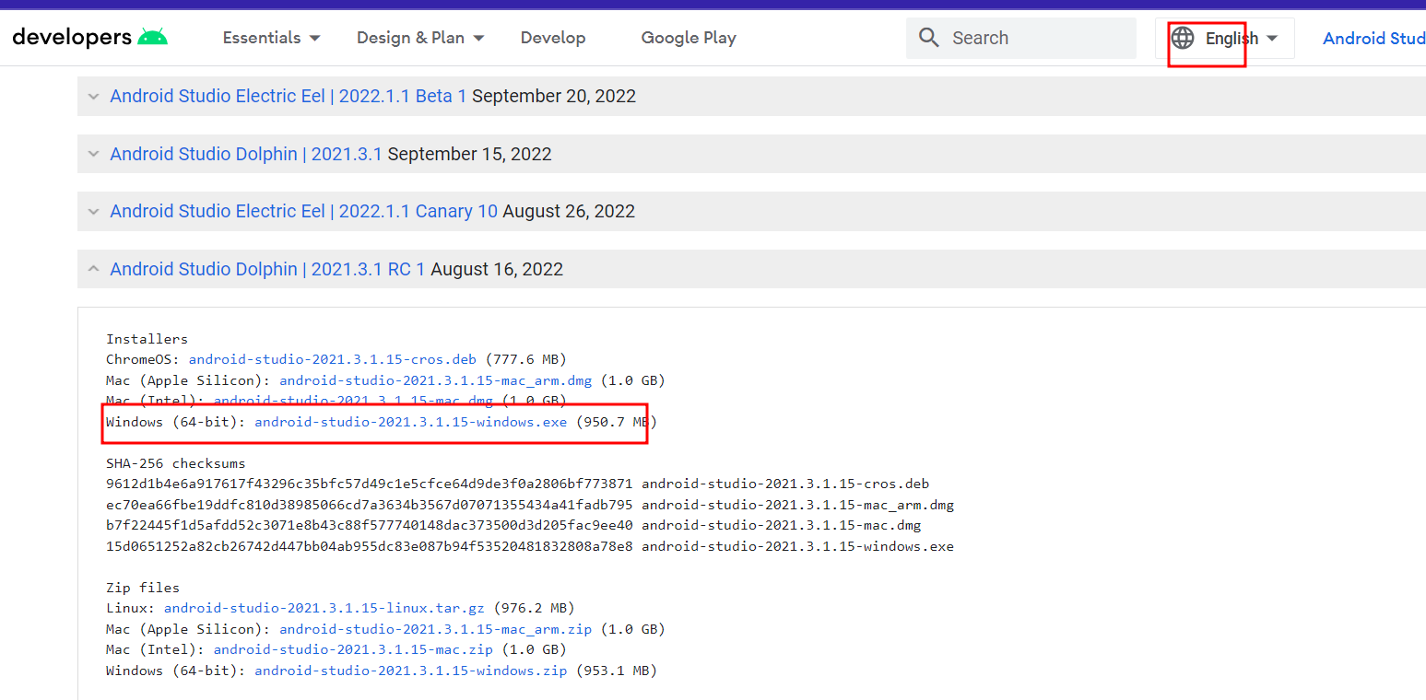The height and width of the screenshot is (700, 1426).
Task: Collapse the Dolphin 2021.3.1 RC 1 chevron
Action: (93, 269)
